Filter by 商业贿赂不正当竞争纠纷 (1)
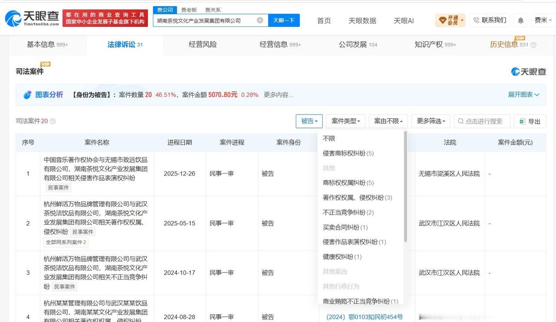Image resolution: width=556 pixels, height=322 pixels. pyautogui.click(x=361, y=301)
